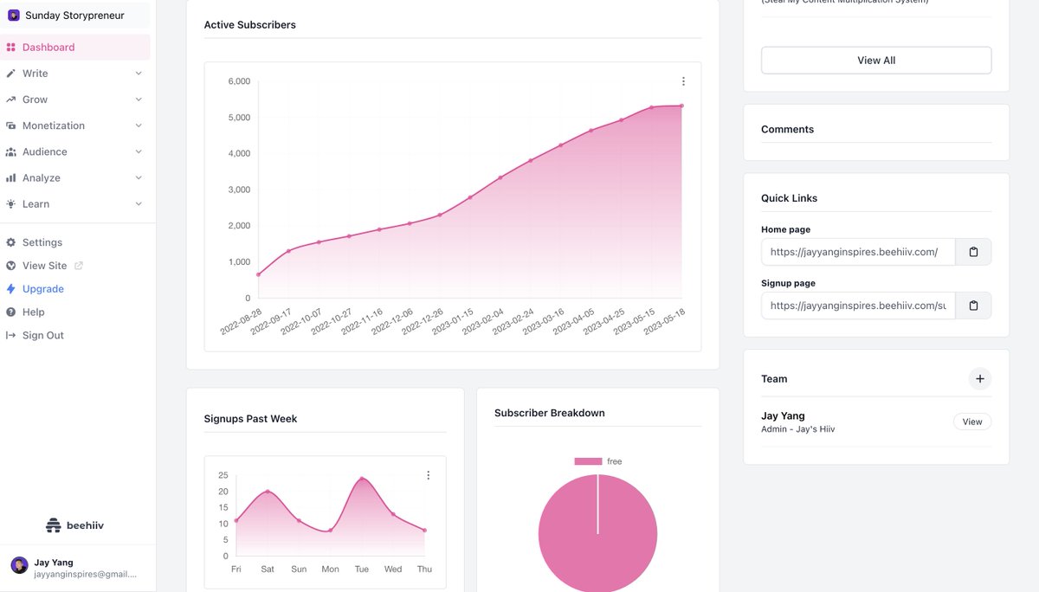Screen dimensions: 1039x592
Task: Click the beehiiv logo at sidebar bottom
Action: pos(74,525)
